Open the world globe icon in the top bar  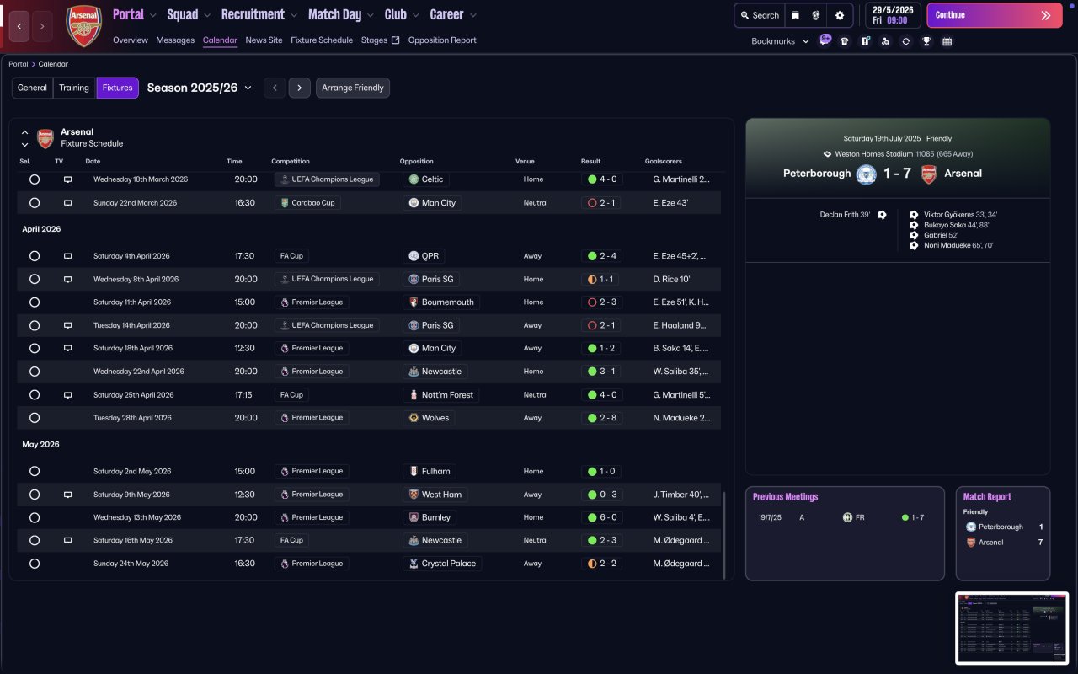tap(816, 15)
